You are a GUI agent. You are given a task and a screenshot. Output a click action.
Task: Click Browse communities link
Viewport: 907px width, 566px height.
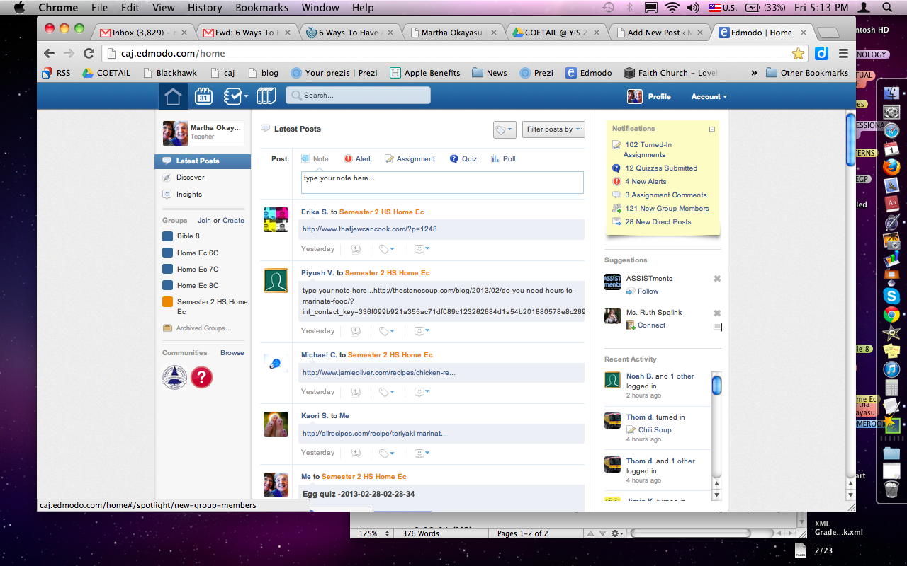click(232, 353)
